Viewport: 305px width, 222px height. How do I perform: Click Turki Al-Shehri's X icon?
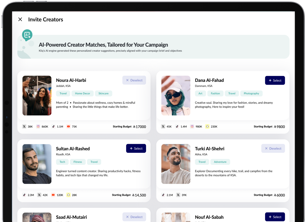coord(178,195)
